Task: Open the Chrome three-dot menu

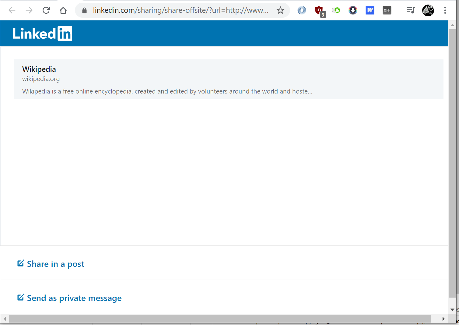Action: [445, 10]
